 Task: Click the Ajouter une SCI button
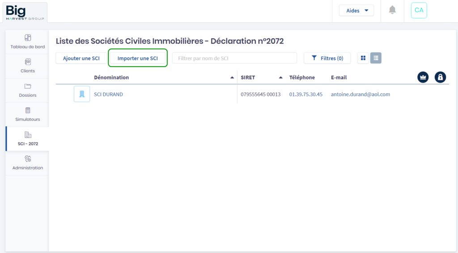point(81,58)
